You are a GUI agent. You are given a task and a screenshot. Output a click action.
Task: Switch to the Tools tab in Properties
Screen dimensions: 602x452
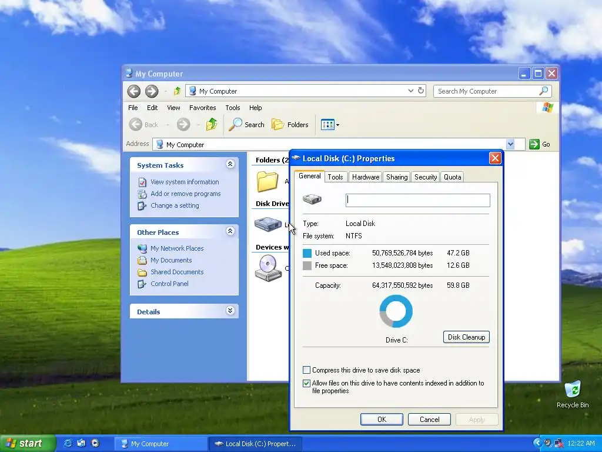[x=335, y=177]
